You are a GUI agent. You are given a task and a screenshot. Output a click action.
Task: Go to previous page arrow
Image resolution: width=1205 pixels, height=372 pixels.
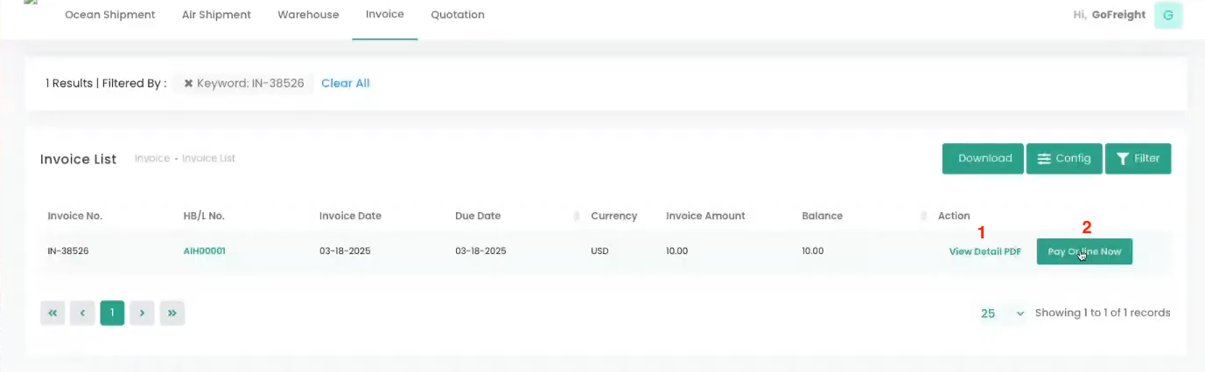click(x=82, y=313)
